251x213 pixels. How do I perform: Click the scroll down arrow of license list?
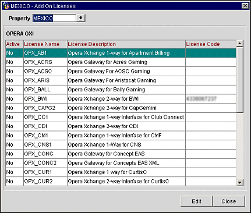pos(240,183)
